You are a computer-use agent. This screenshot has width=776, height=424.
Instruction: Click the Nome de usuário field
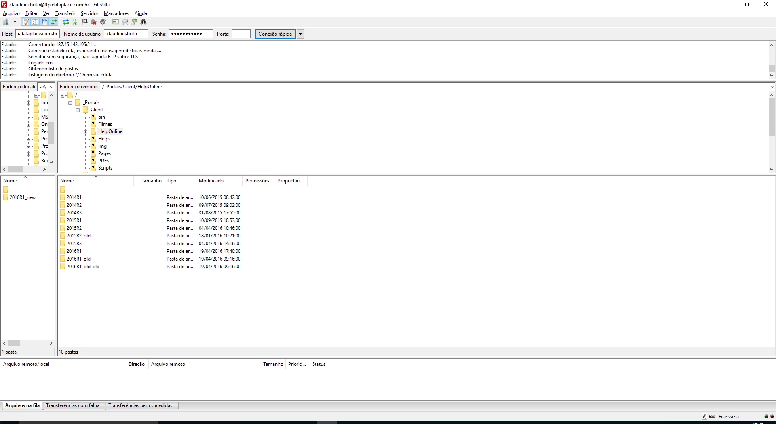126,34
